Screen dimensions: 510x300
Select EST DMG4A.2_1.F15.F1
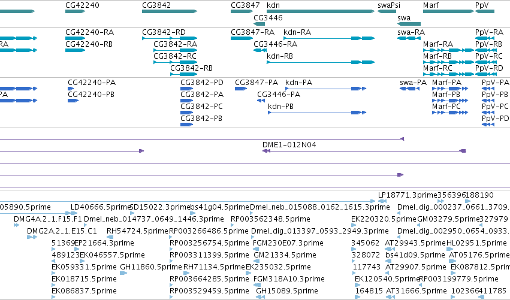coord(48,219)
